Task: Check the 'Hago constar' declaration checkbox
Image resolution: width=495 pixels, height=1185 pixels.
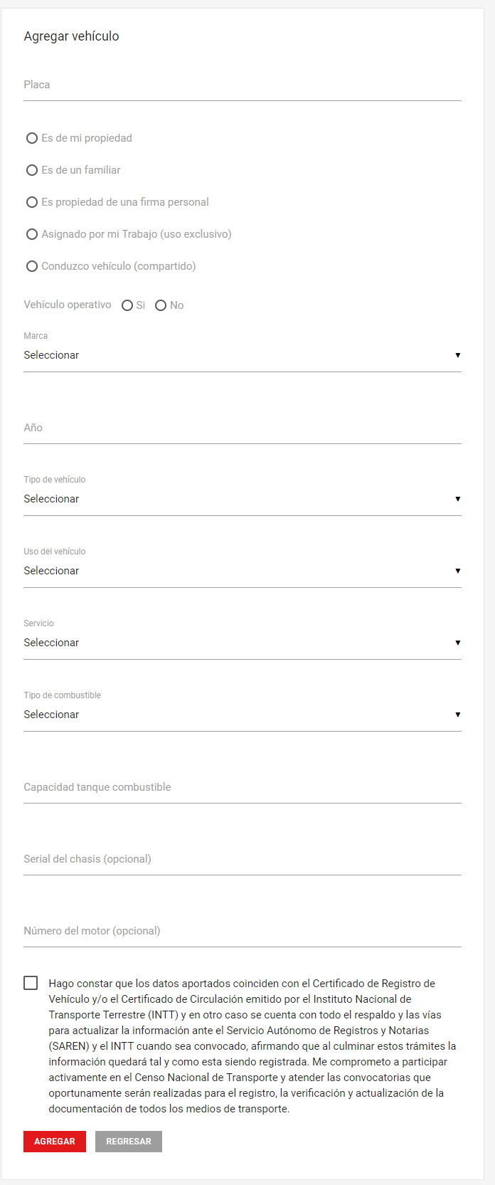Action: click(31, 983)
